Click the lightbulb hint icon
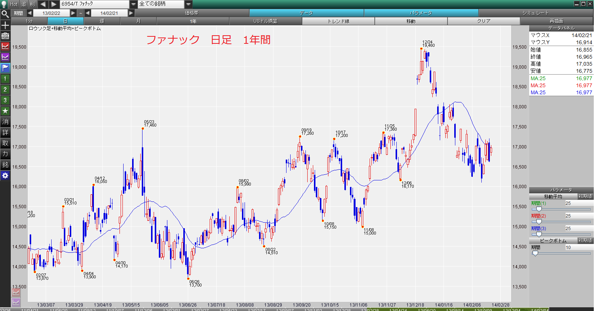 4,4
